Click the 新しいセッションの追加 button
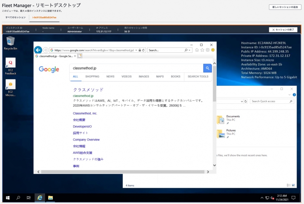Viewport: 304px width, 204px height. [285, 7]
